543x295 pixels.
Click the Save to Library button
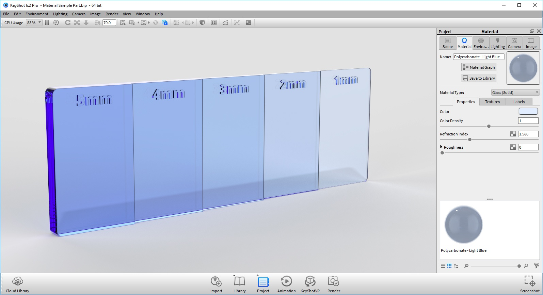pos(479,78)
